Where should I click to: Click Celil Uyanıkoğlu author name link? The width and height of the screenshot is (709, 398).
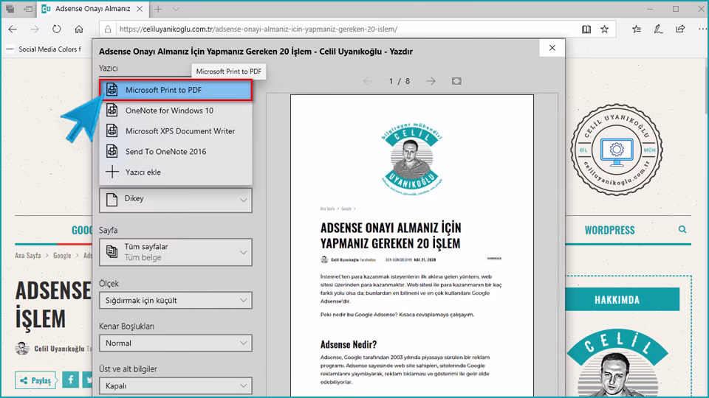click(x=59, y=349)
